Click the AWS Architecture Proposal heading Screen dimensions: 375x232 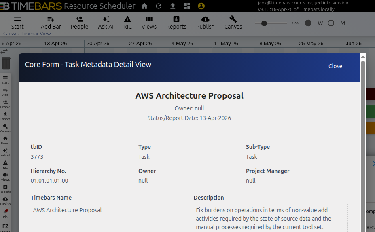[x=189, y=96]
